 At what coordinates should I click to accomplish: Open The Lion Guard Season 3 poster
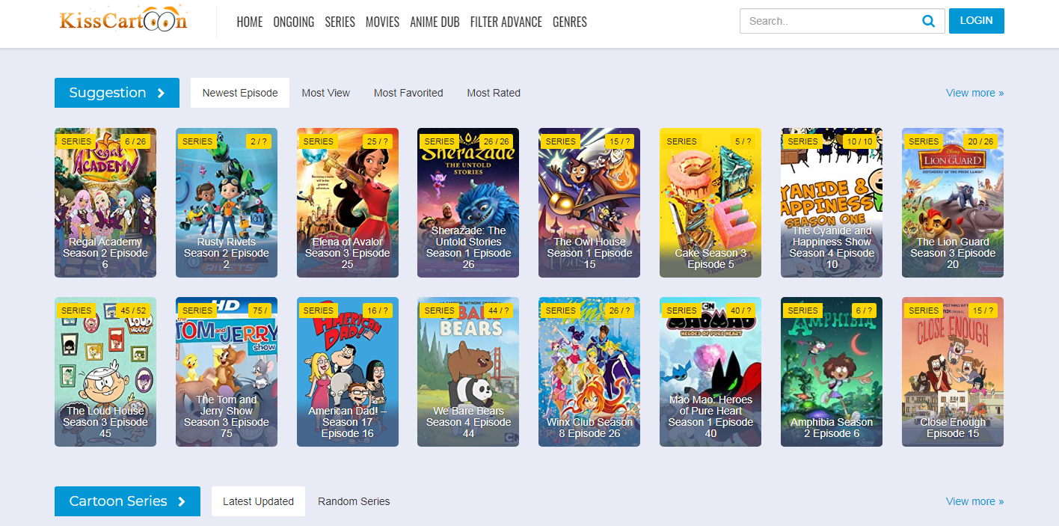(953, 203)
